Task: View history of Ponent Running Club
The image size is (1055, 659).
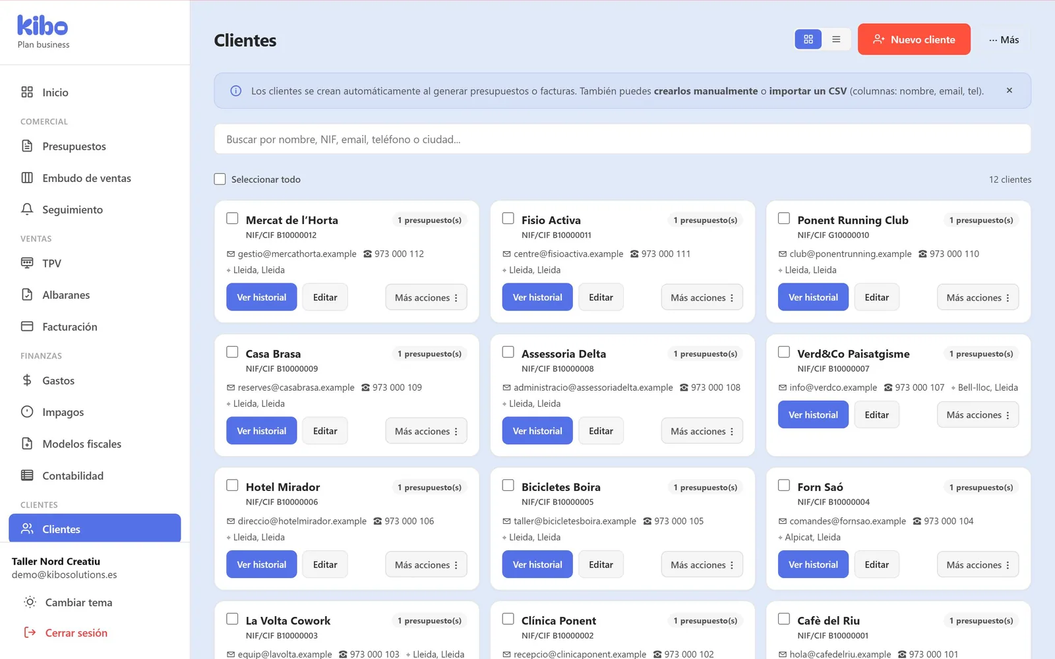Action: (x=813, y=297)
